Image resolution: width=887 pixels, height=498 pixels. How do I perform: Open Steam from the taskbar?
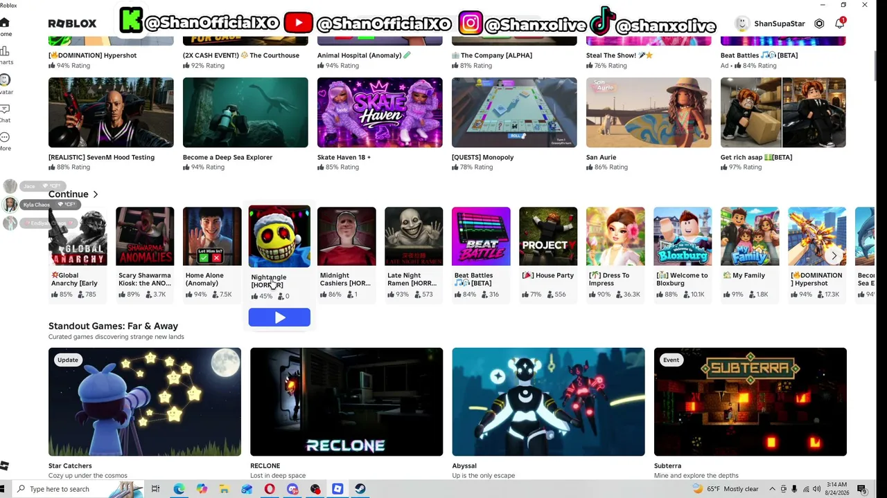coord(360,489)
